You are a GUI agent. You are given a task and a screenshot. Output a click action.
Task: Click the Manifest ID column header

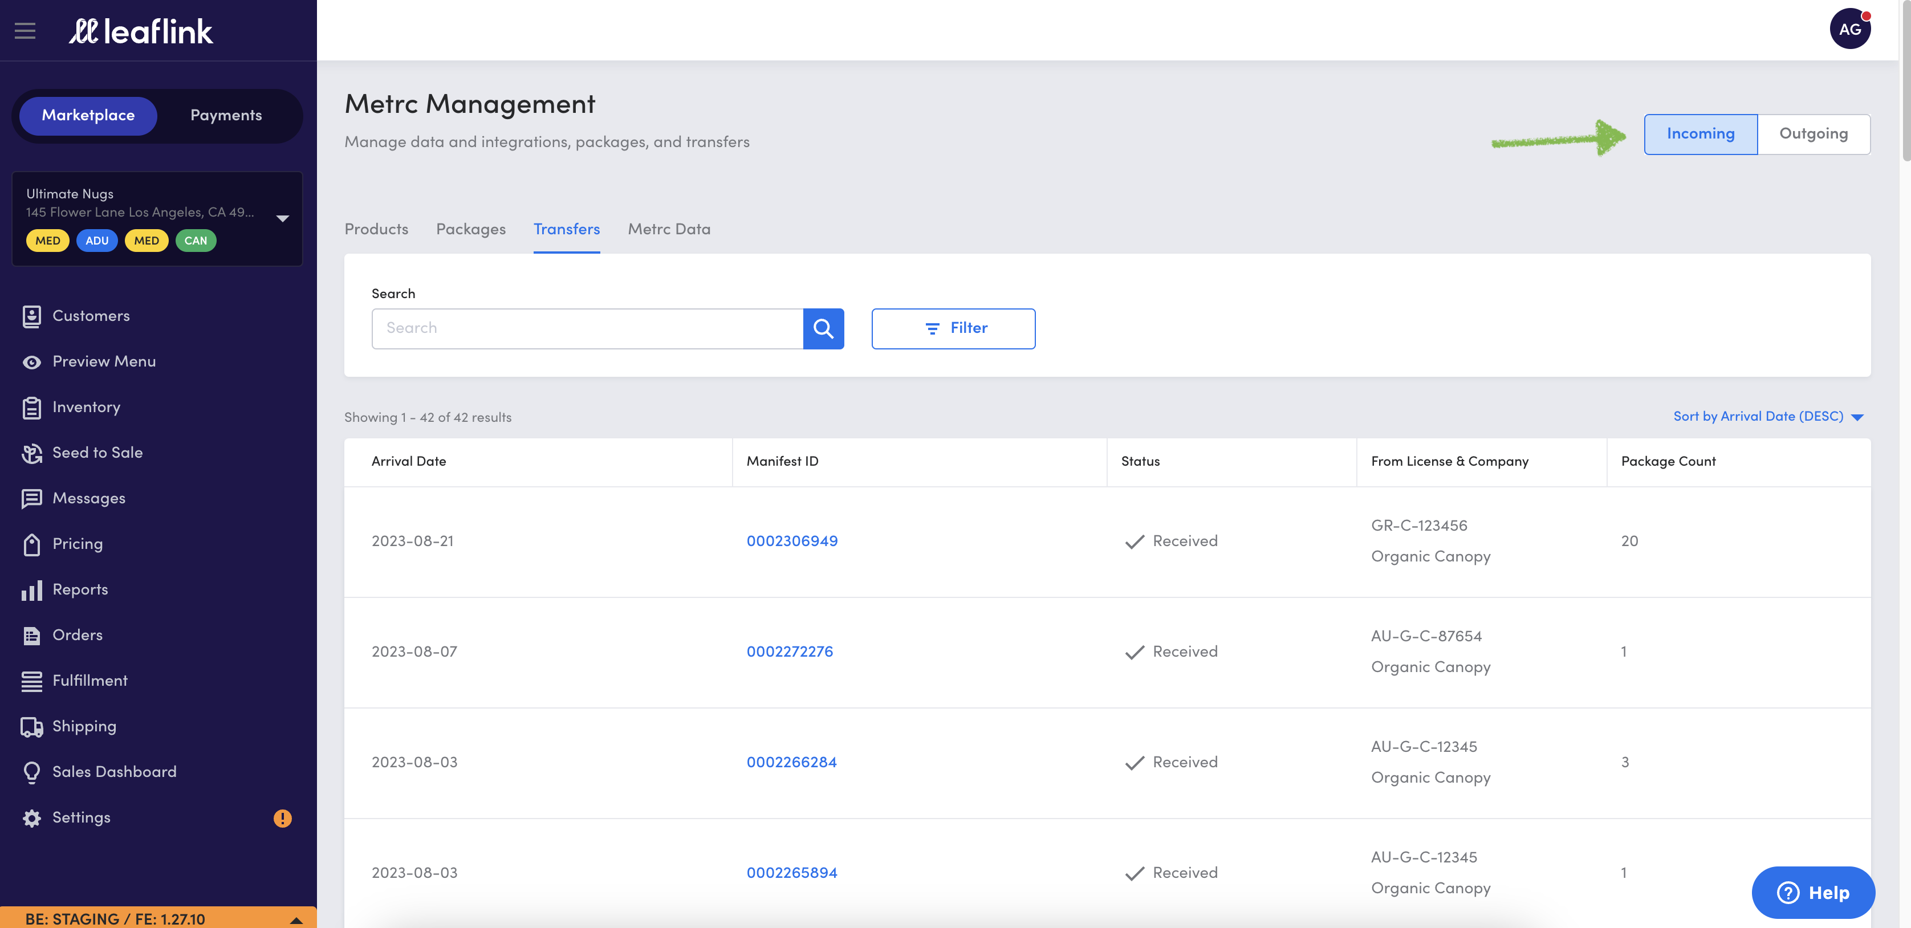tap(782, 461)
